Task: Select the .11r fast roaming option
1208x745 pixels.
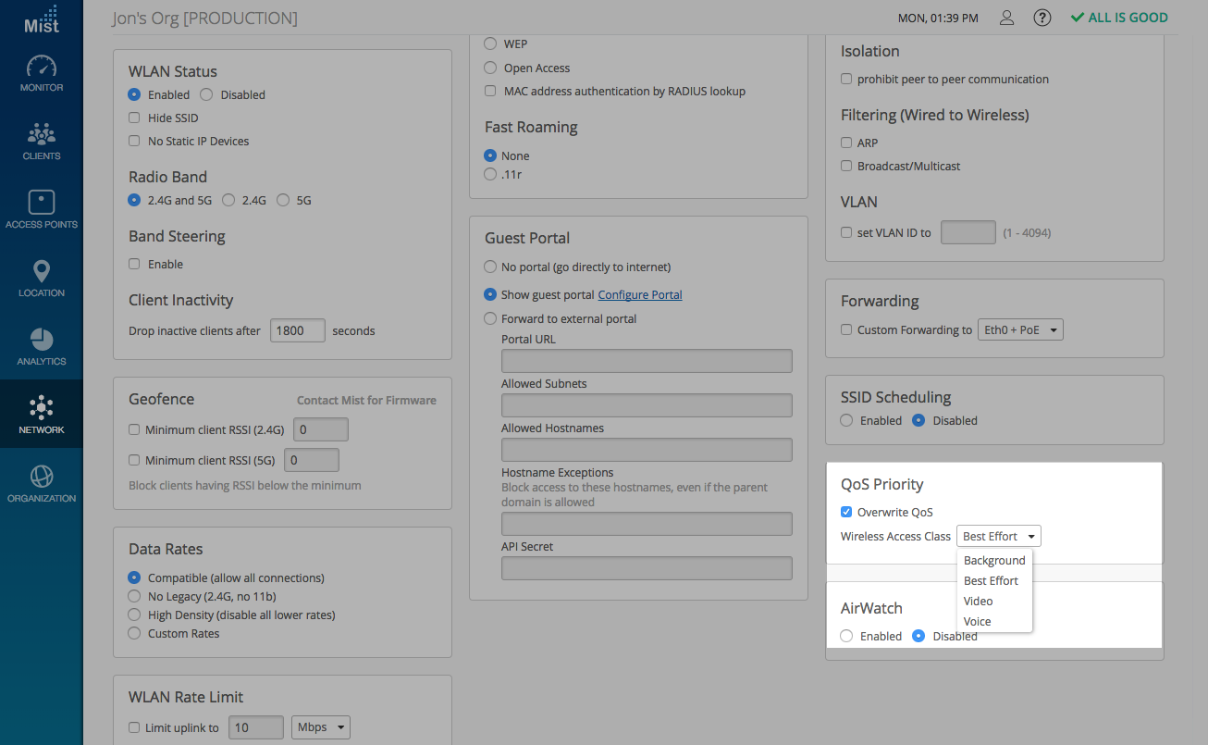Action: click(x=490, y=174)
